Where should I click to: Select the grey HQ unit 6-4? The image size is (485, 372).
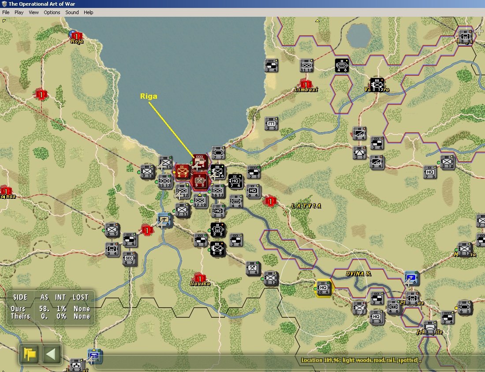click(x=253, y=191)
